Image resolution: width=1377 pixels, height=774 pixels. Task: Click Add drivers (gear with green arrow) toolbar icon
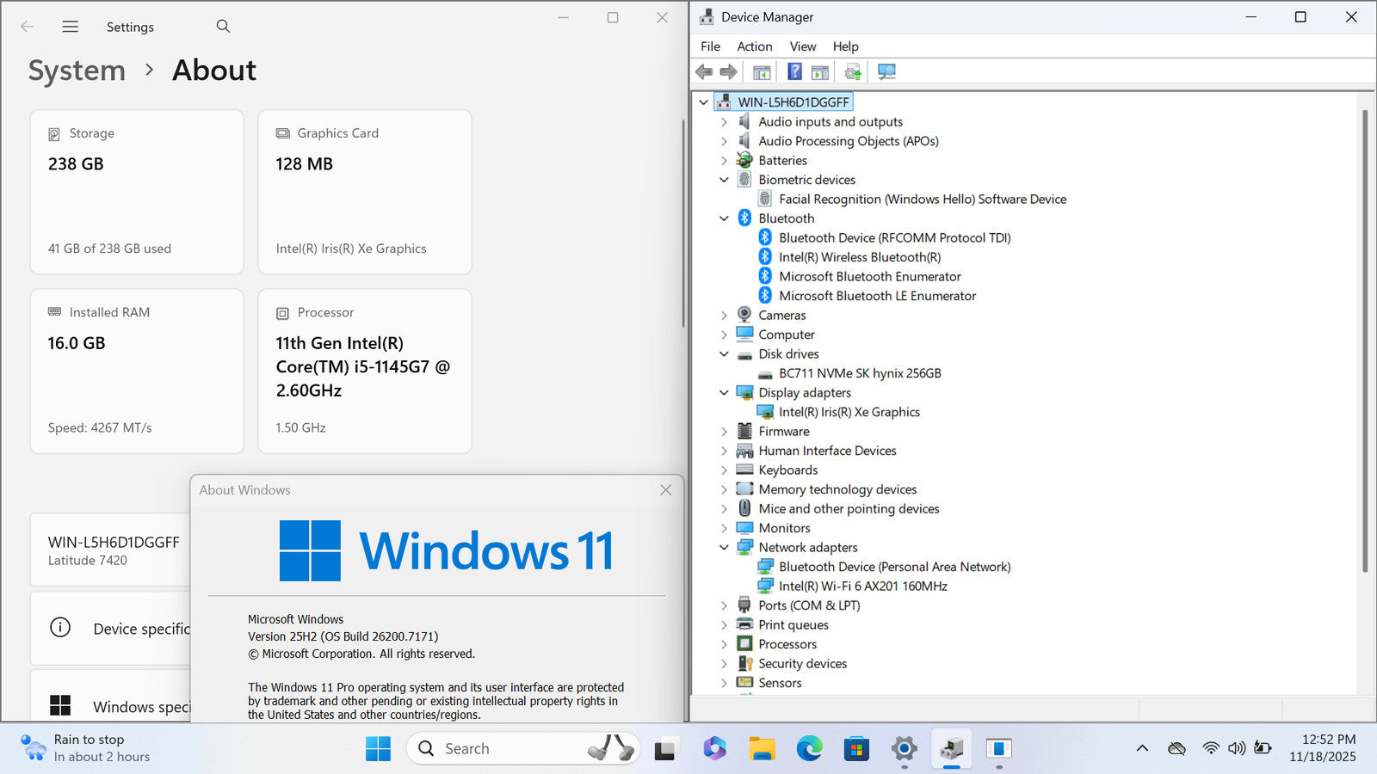[852, 71]
